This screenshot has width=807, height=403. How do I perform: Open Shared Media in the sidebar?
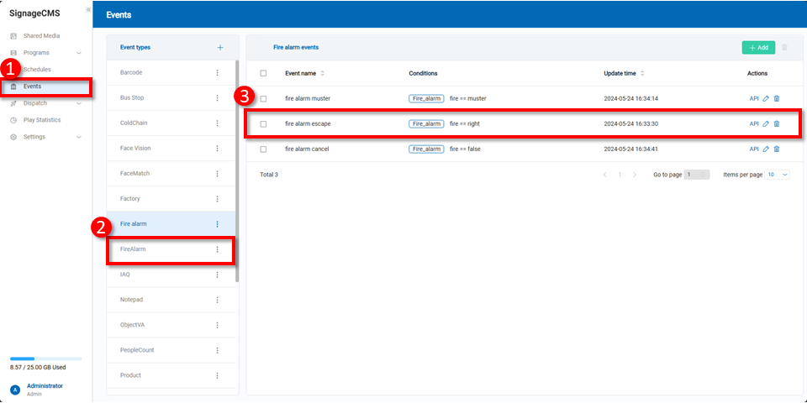41,36
